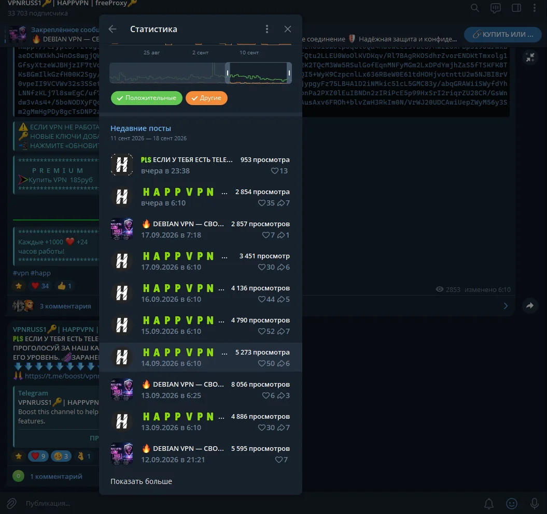Click the left handle of the graph range
Viewport: 547px width, 514px height.
pyautogui.click(x=228, y=73)
